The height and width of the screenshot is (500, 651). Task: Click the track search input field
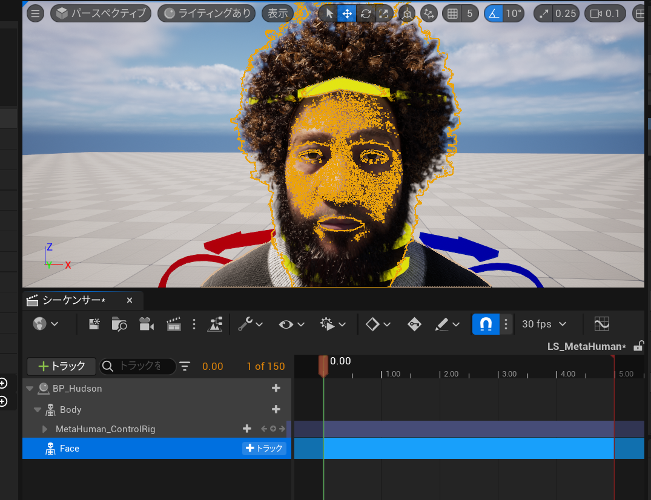point(139,366)
